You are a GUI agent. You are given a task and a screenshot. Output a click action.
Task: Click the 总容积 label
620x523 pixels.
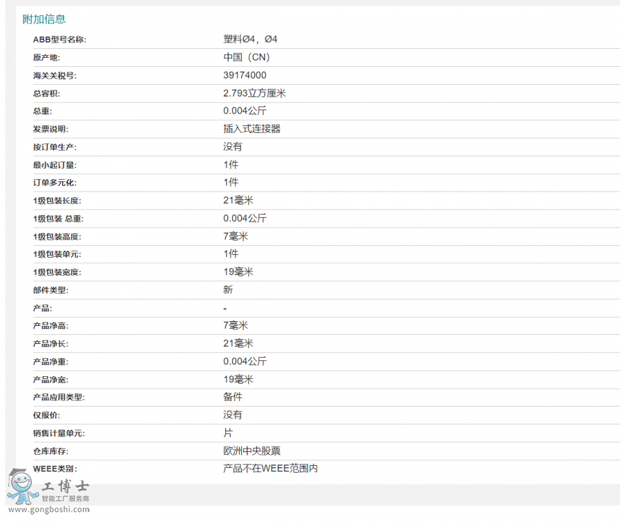coord(46,93)
